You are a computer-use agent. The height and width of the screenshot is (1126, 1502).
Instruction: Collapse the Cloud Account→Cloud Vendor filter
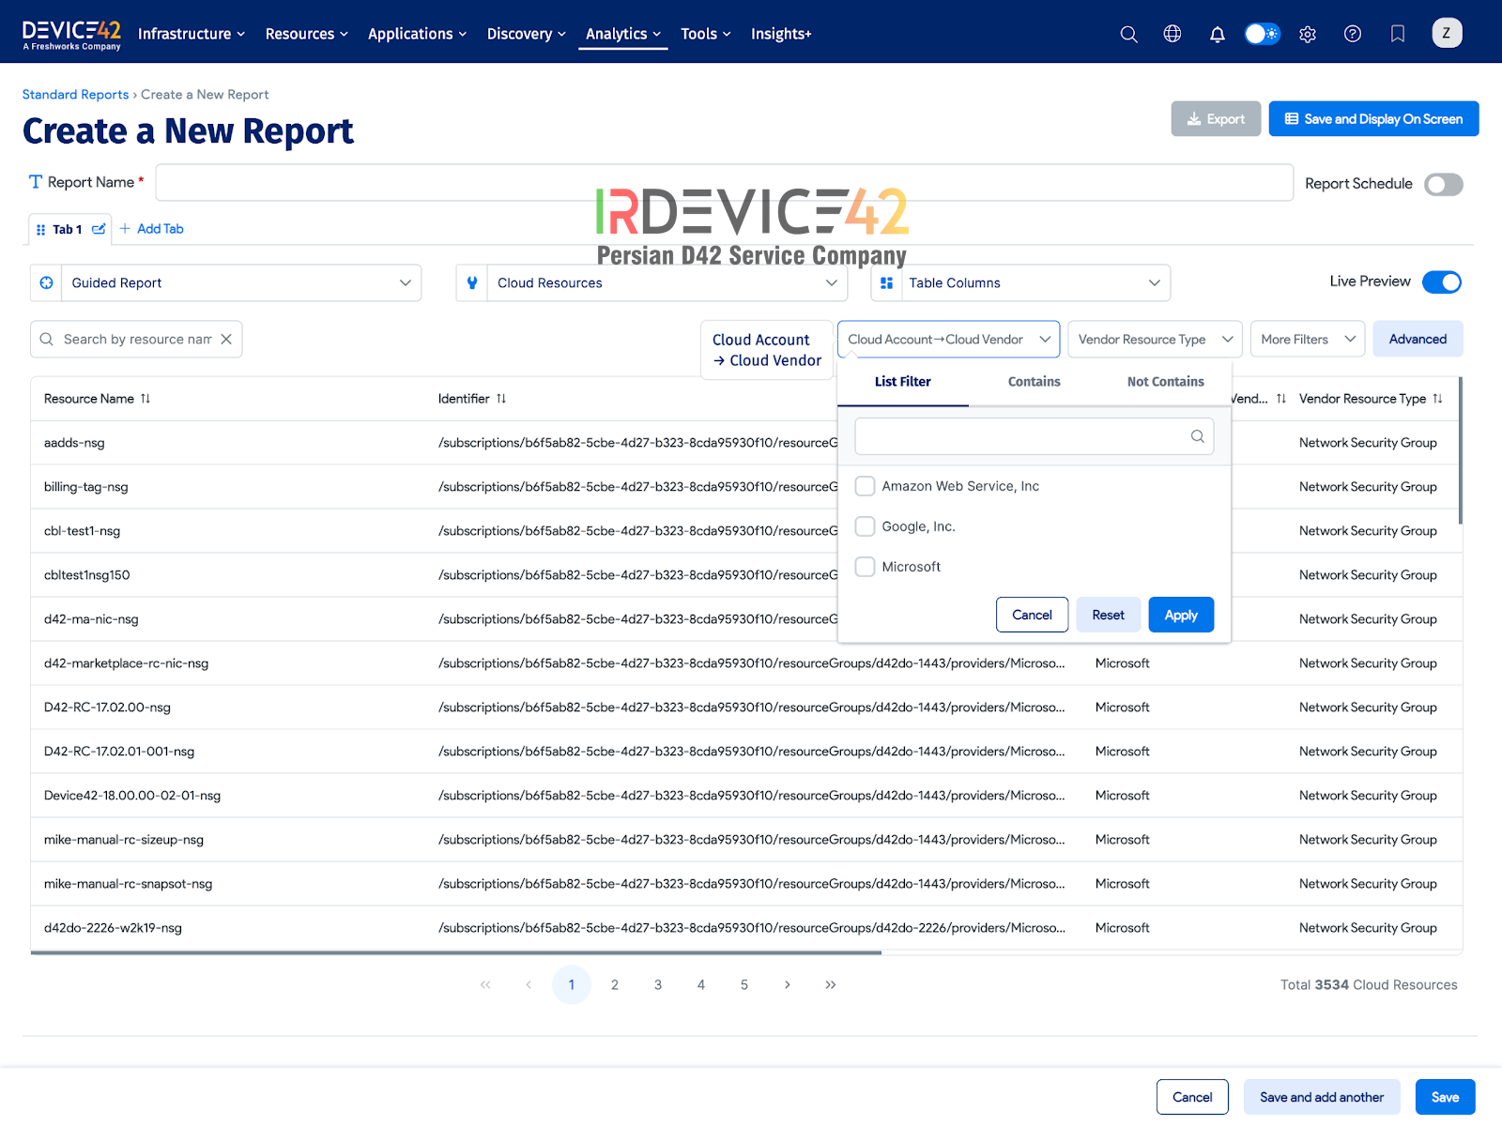tap(948, 339)
